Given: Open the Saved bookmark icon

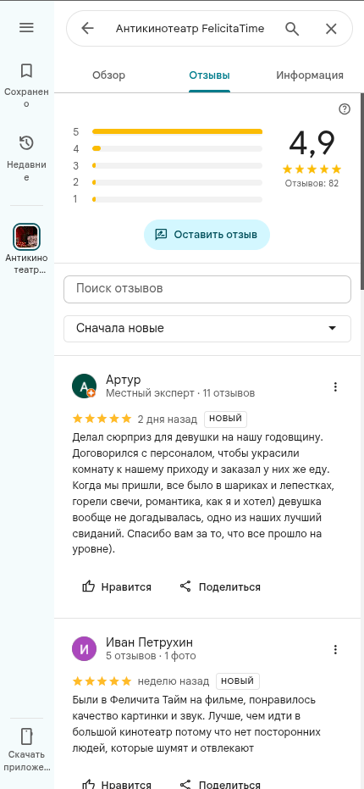Looking at the screenshot, I should click(26, 71).
